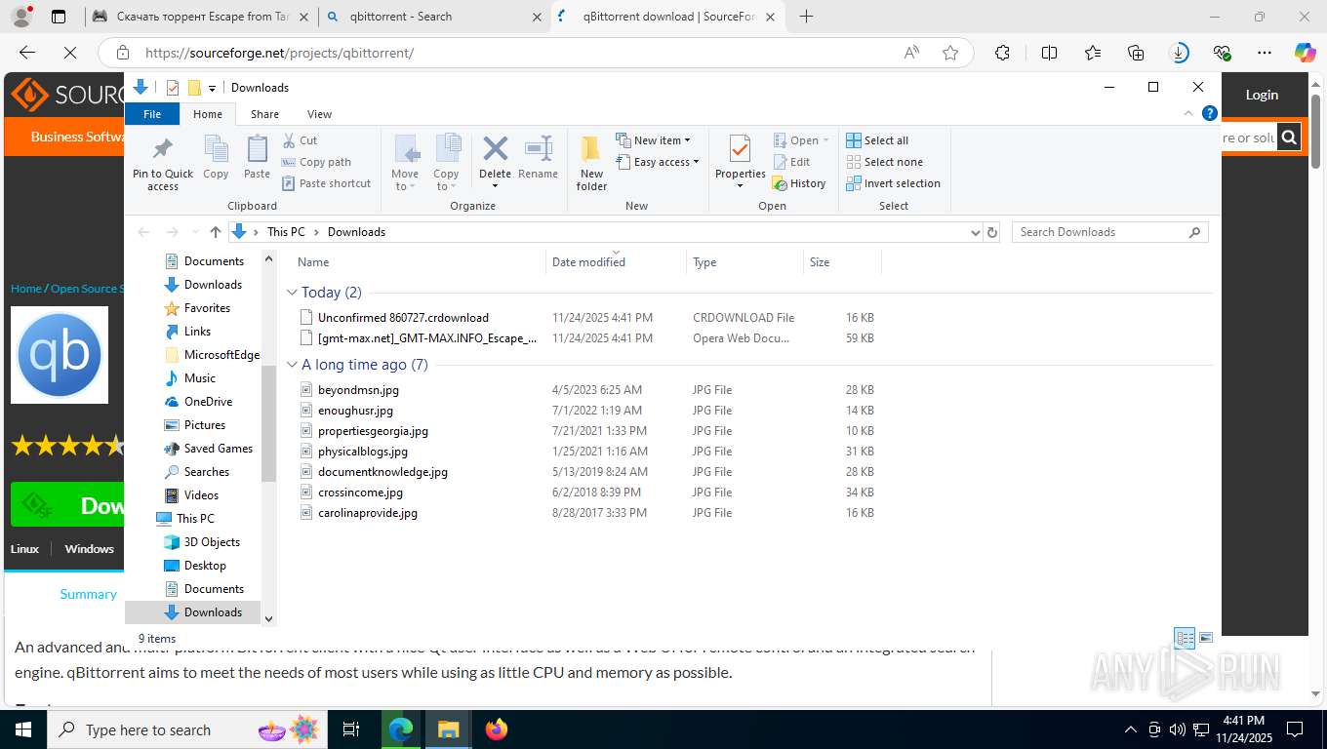Switch to the Home ribbon tab

208,114
